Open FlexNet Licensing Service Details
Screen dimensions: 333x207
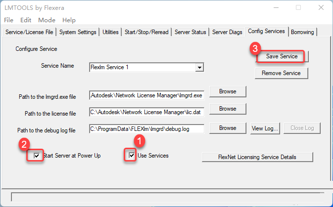point(257,157)
